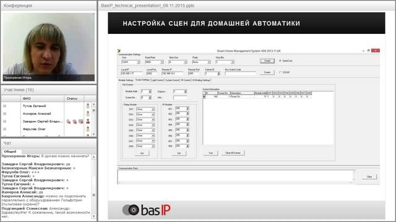This screenshot has width=396, height=222.
Task: Click the scene Info text field
Action: [180, 97]
